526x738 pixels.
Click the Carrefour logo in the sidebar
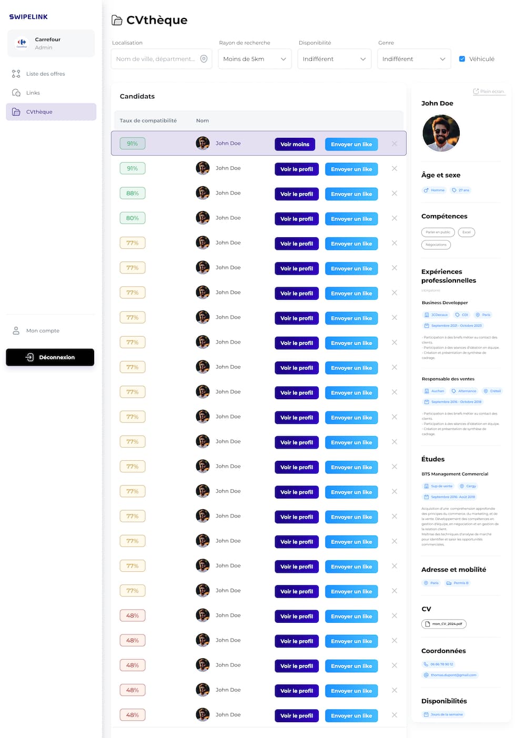point(22,43)
